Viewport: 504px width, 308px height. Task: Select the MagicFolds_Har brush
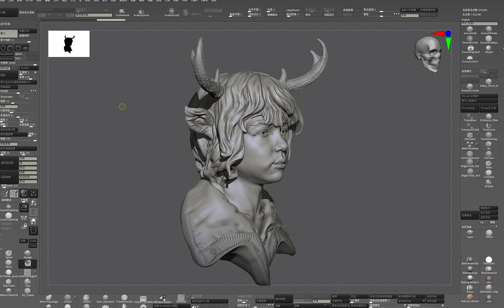470,164
